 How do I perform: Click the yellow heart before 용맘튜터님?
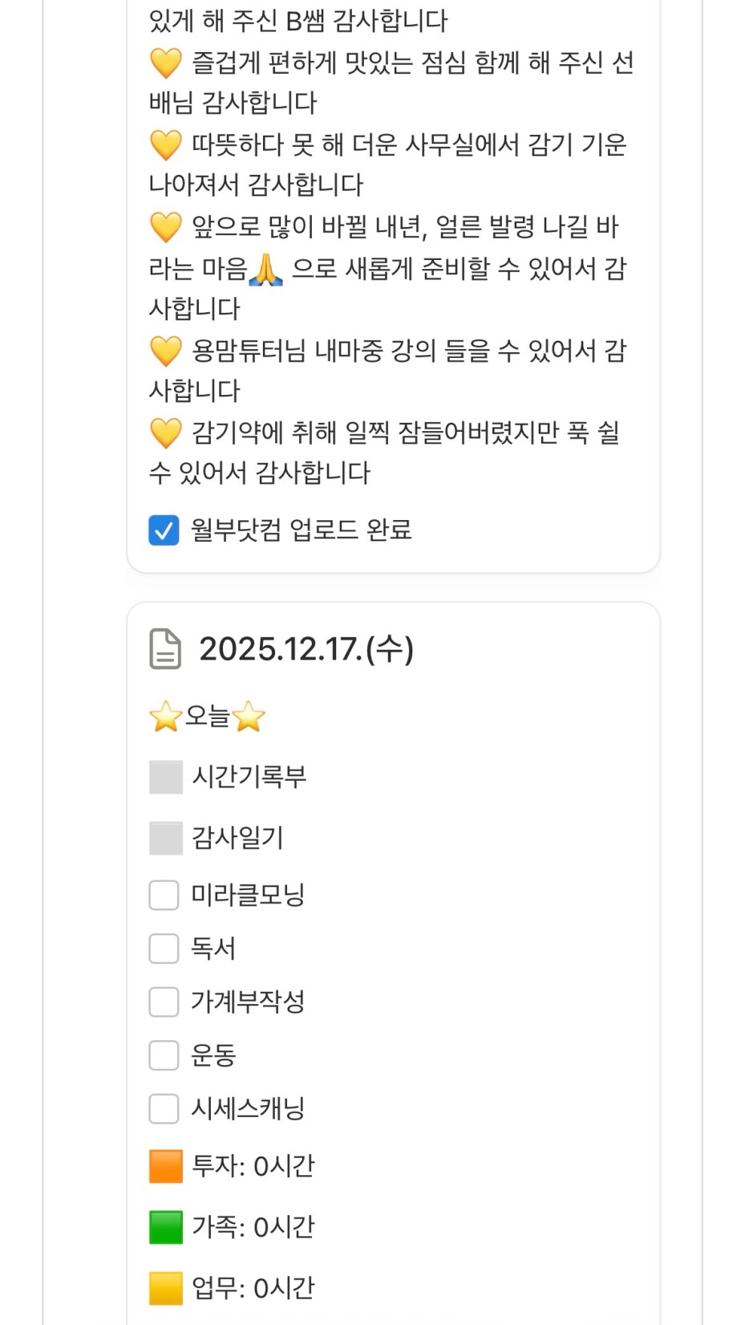coord(166,351)
